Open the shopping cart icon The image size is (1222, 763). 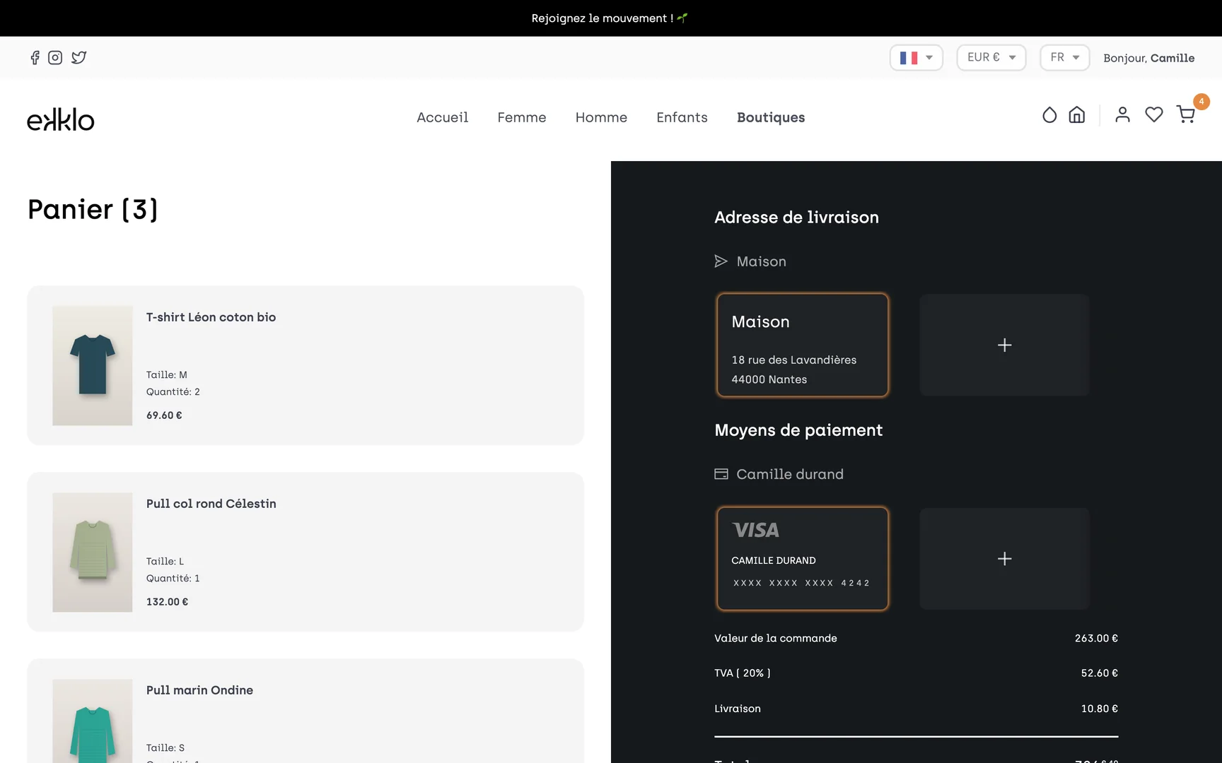tap(1185, 115)
